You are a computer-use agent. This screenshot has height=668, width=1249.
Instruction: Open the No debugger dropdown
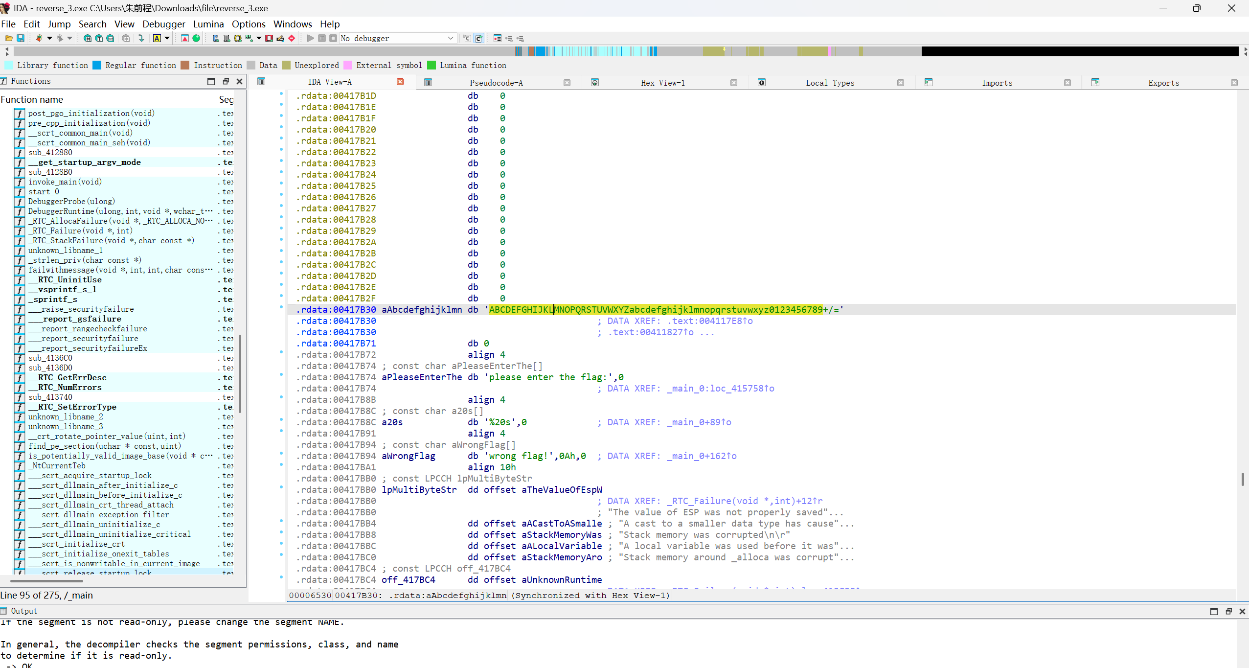pos(450,38)
